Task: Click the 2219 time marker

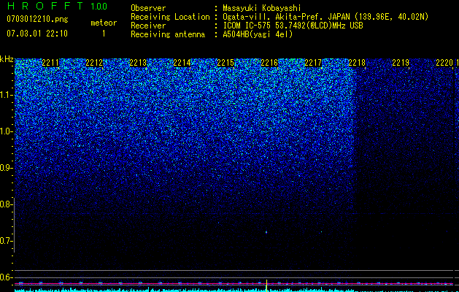Action: point(401,63)
